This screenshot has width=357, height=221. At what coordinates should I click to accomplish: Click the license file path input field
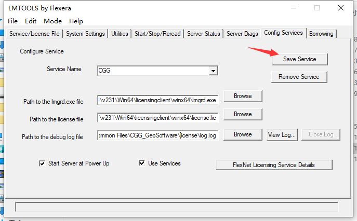click(x=157, y=118)
